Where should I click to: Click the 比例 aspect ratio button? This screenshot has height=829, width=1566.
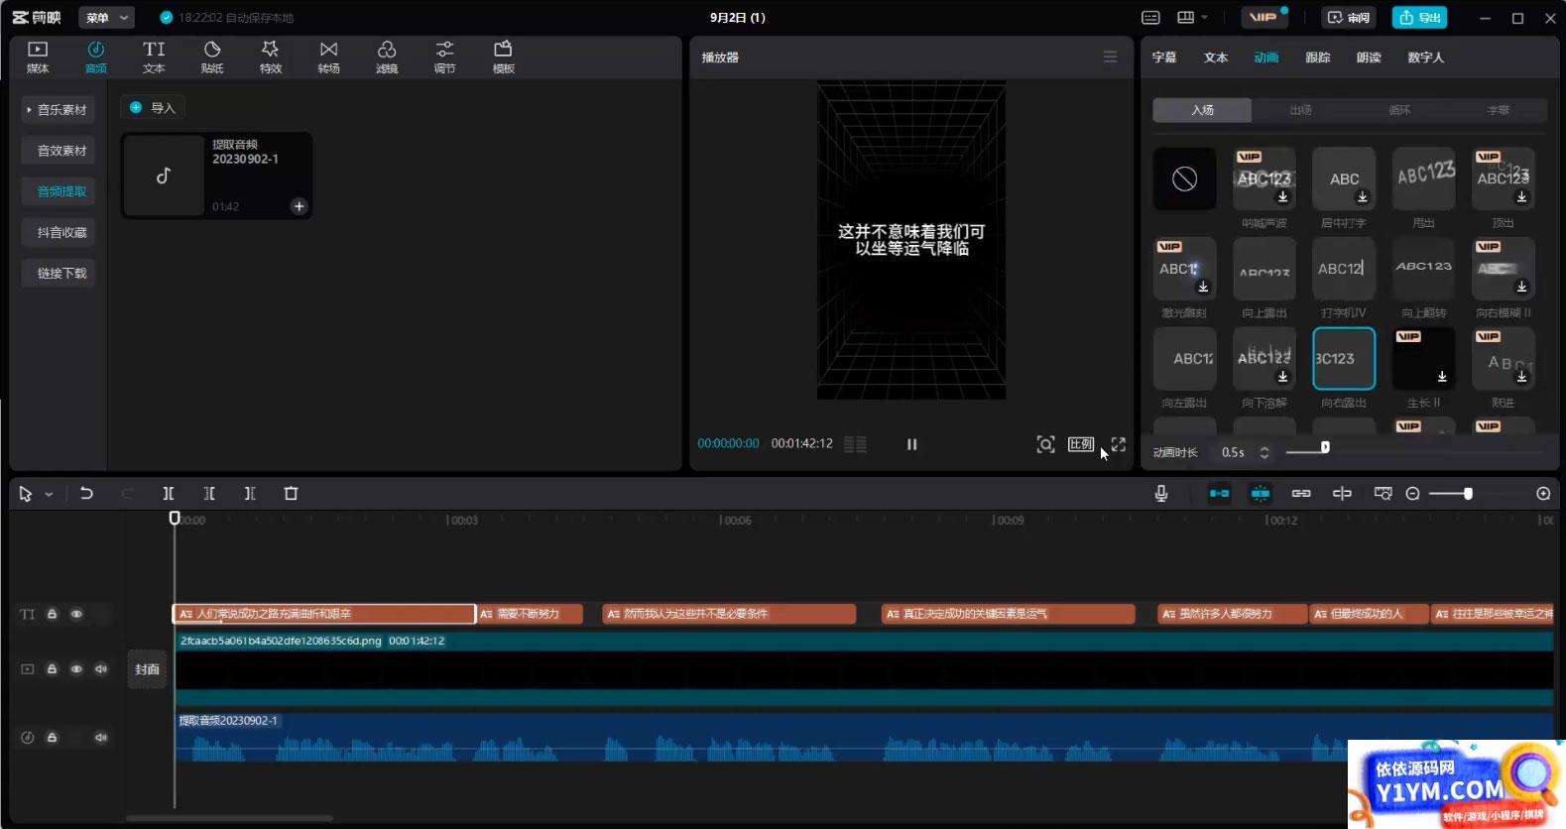tap(1081, 444)
